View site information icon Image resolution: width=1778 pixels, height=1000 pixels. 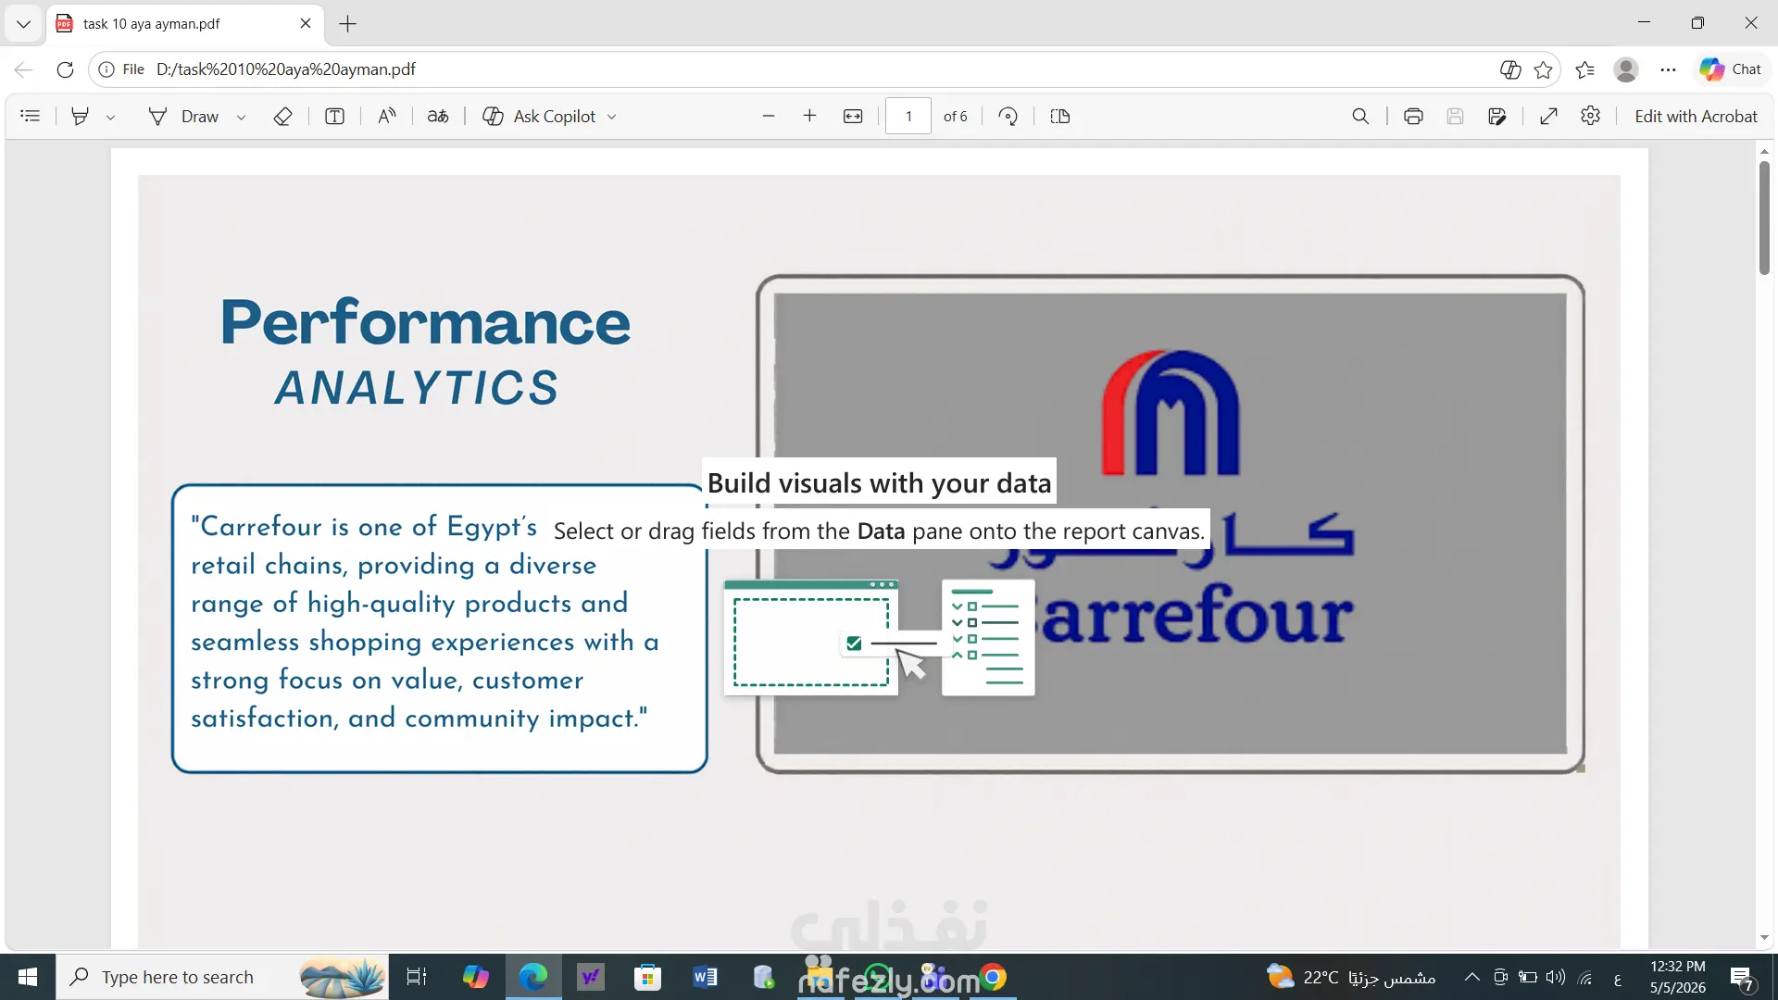106,69
